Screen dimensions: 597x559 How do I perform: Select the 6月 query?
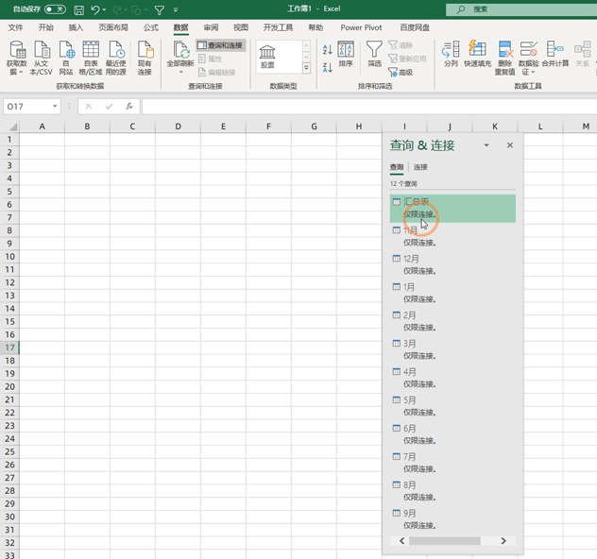click(x=452, y=434)
